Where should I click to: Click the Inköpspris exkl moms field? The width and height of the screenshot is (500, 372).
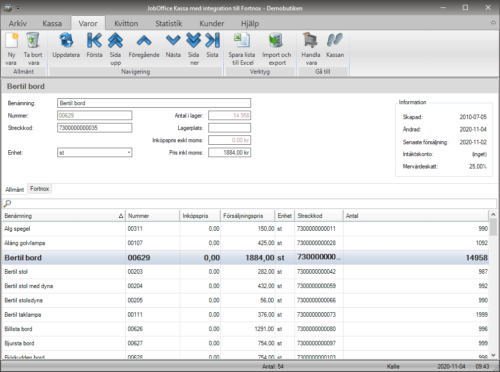point(230,140)
